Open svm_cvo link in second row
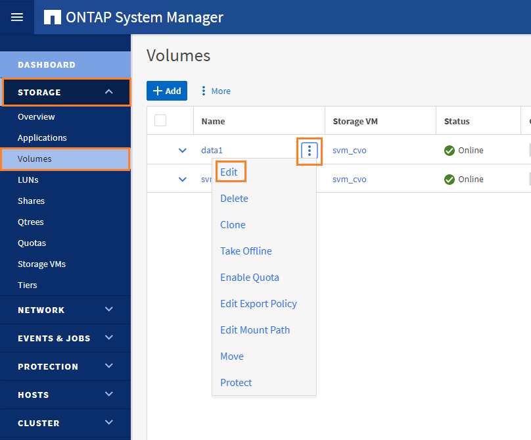 (349, 180)
